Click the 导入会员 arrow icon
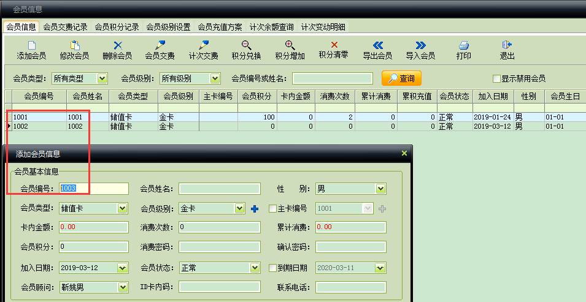Screen dimensions: 586x302 click(x=421, y=45)
